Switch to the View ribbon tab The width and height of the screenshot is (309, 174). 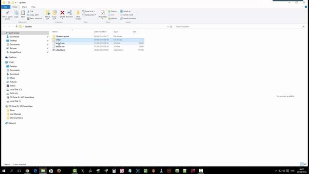tap(33, 7)
